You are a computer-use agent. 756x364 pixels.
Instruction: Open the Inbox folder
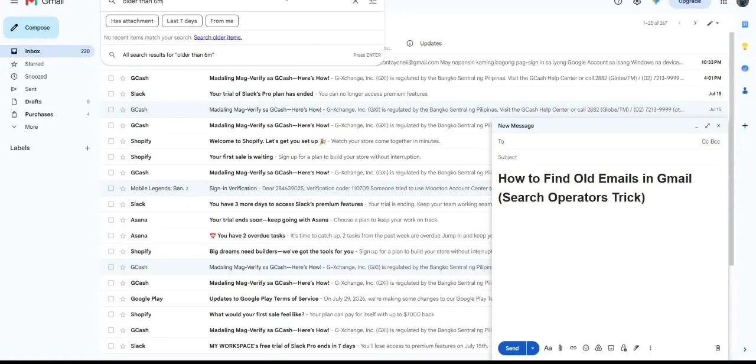coord(47,51)
